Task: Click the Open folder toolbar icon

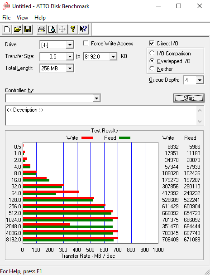Action: 17,29
